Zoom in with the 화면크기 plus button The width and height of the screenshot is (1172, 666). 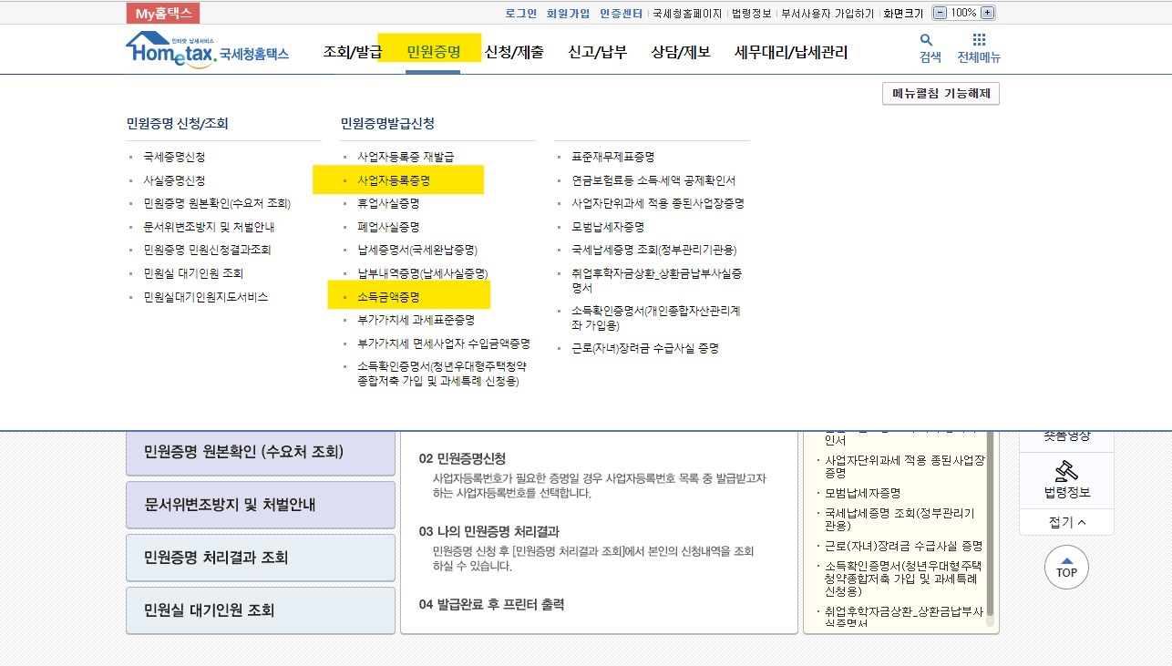pyautogui.click(x=986, y=13)
